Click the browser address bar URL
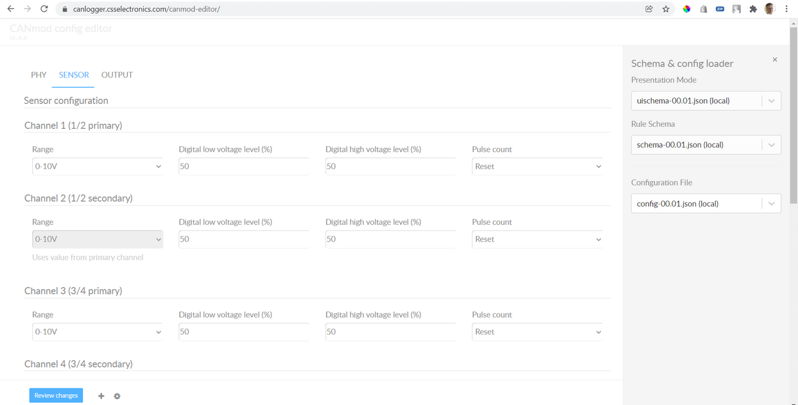798x405 pixels. 146,9
